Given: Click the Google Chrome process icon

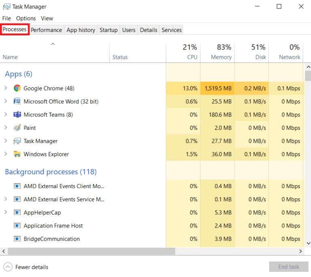Looking at the screenshot, I should [17, 88].
